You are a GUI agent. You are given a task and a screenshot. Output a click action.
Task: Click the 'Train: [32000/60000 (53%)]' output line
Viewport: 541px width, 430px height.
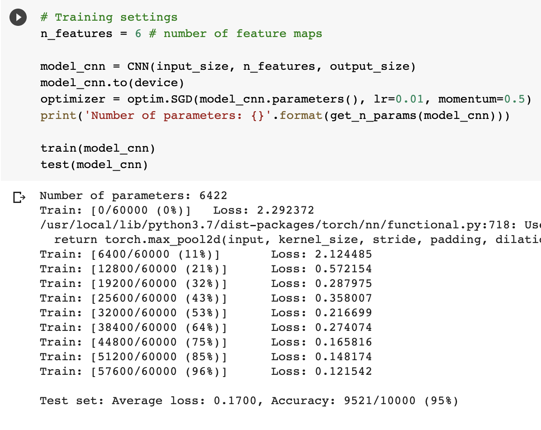point(133,313)
